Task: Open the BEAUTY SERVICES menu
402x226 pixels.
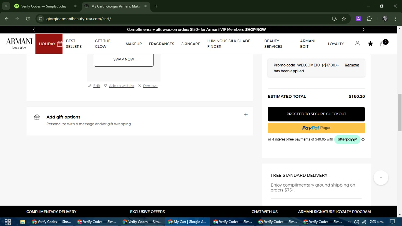Action: (273, 44)
